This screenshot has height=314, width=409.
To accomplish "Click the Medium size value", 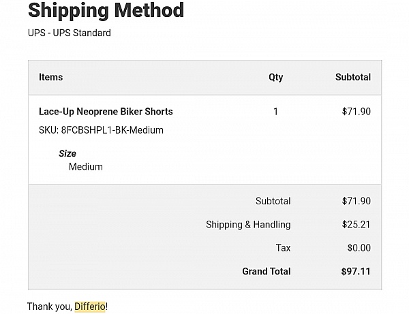I will click(86, 167).
